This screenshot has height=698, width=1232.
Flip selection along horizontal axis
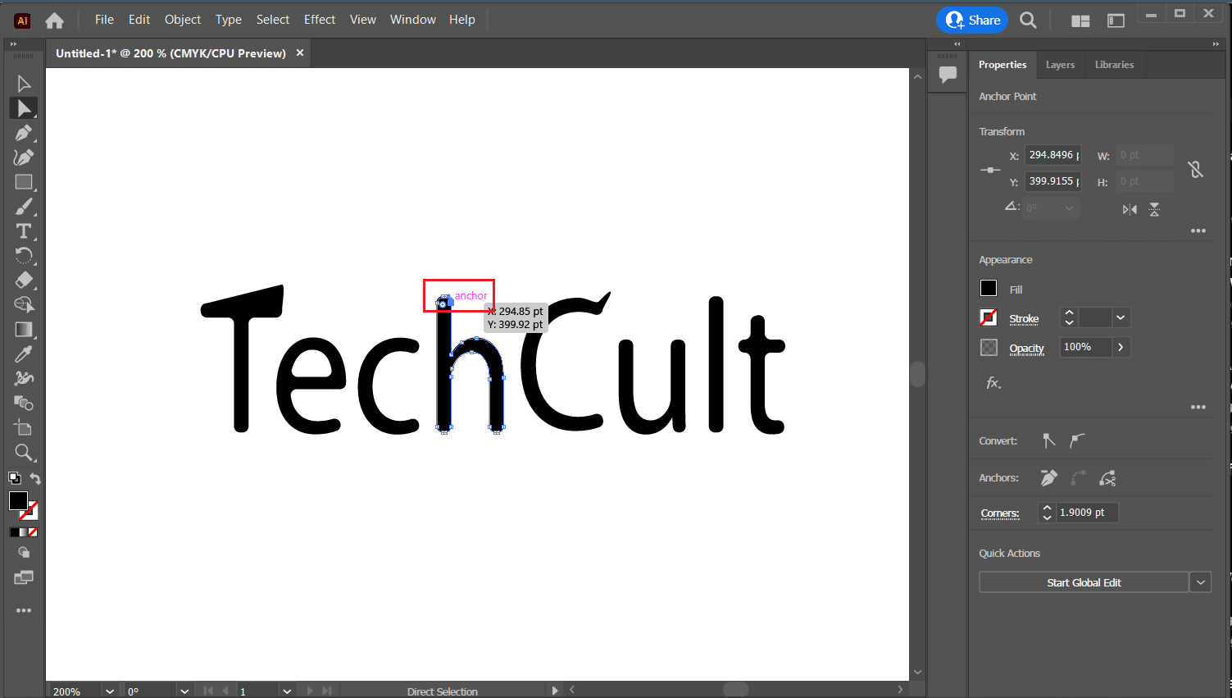[1130, 209]
